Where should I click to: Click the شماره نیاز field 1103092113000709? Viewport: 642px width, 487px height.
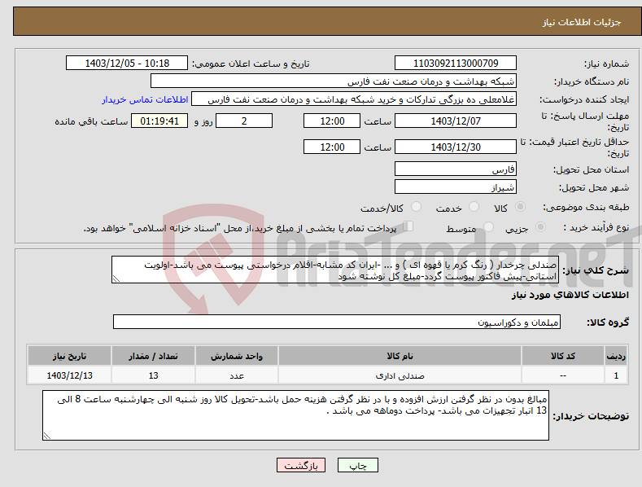[456, 64]
